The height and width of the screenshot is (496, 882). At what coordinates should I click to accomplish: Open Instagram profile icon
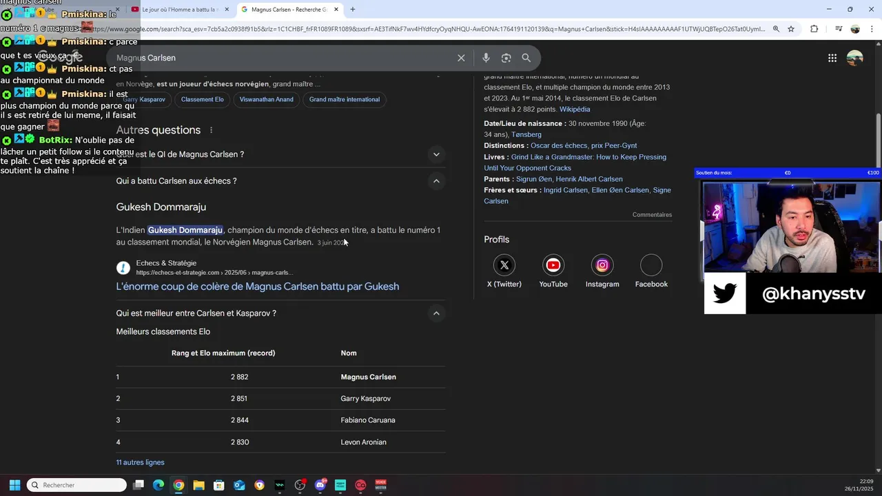602,265
